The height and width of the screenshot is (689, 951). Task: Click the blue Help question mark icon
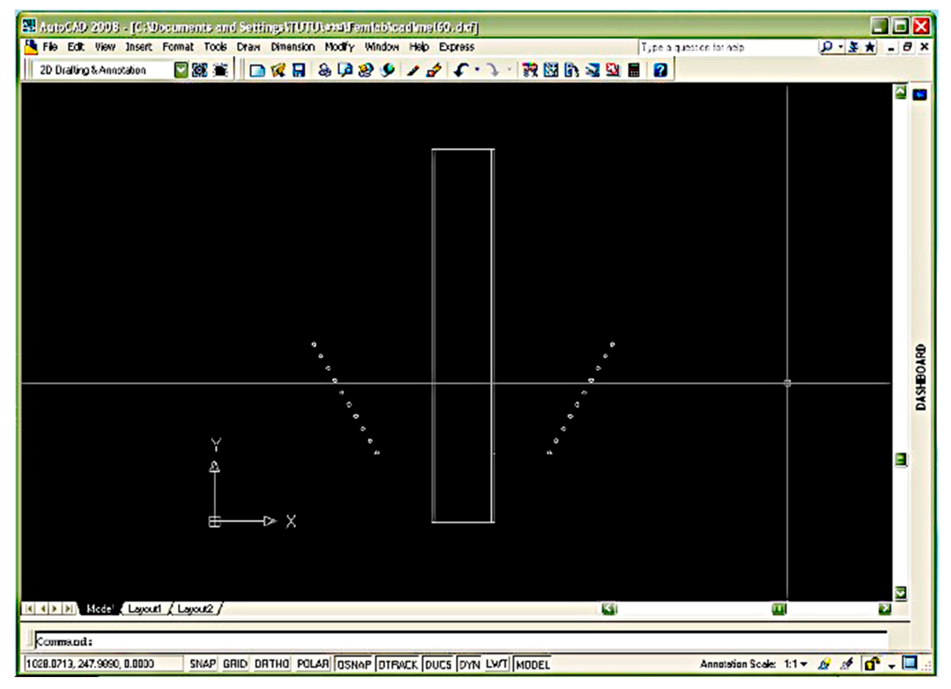(660, 70)
